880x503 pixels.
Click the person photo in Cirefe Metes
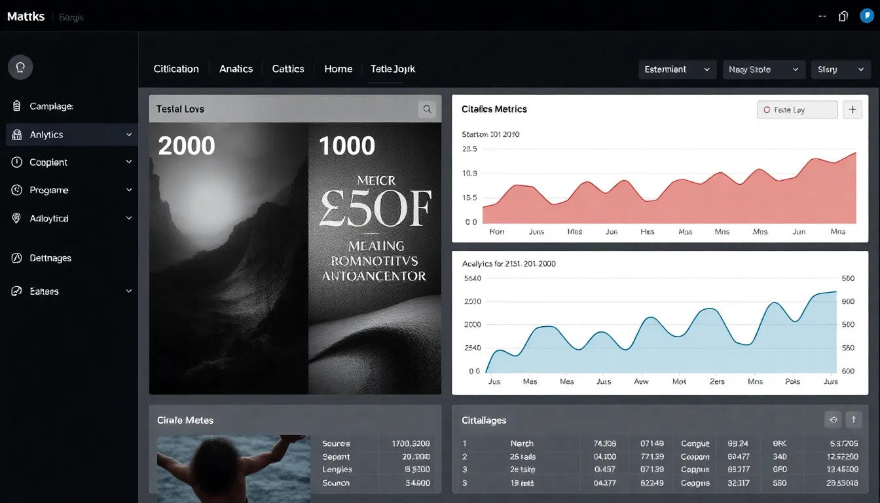[233, 469]
